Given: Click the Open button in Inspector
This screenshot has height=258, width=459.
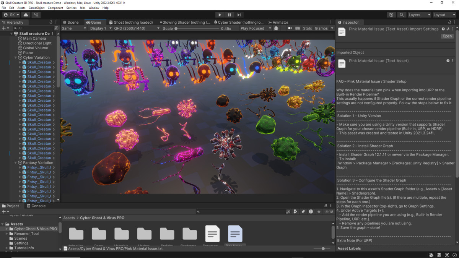Looking at the screenshot, I should [x=447, y=36].
